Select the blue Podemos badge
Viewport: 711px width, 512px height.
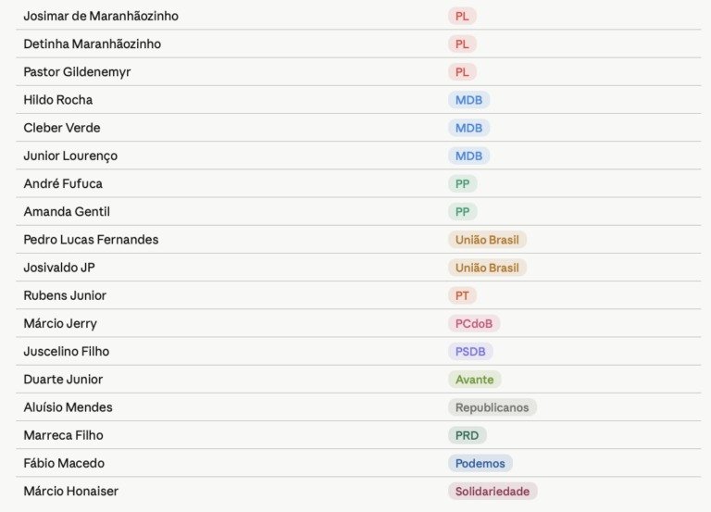pos(480,463)
